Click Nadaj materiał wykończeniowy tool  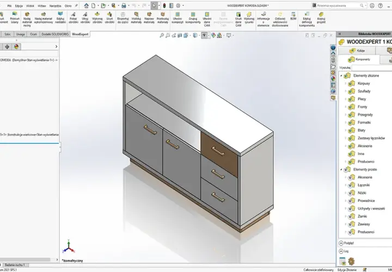coord(43,17)
